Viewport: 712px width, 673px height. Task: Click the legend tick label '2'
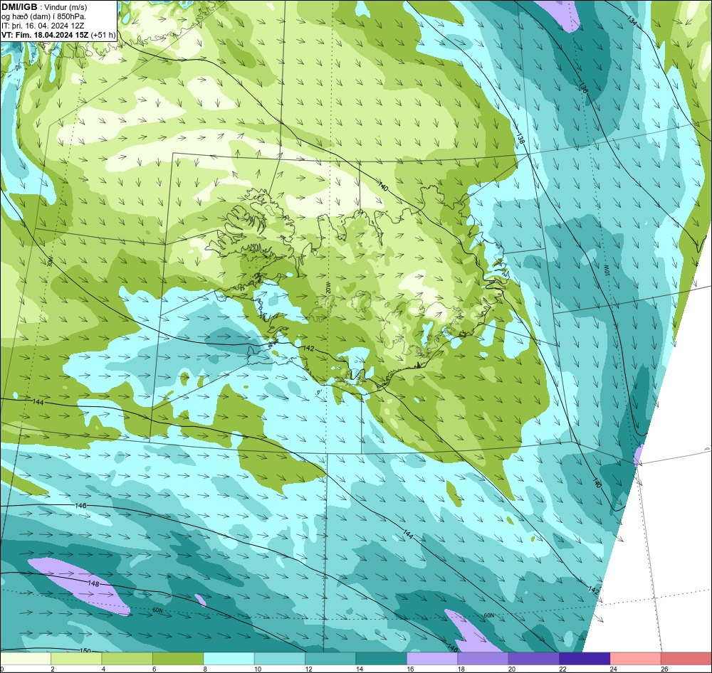point(53,669)
